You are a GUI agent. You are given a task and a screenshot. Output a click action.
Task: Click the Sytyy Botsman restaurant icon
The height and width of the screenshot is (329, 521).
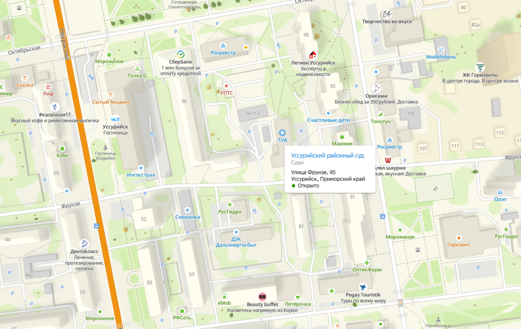pos(111,94)
